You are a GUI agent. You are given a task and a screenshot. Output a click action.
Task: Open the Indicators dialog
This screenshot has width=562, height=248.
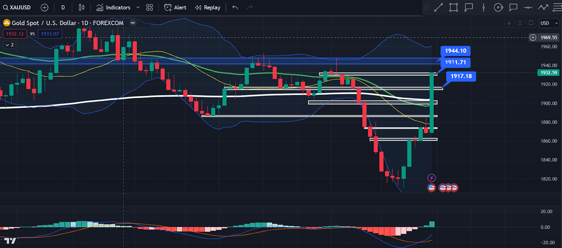point(113,7)
